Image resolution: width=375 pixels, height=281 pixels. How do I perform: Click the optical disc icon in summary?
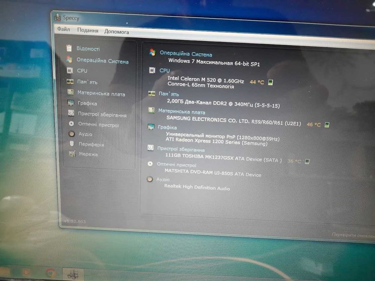150,164
